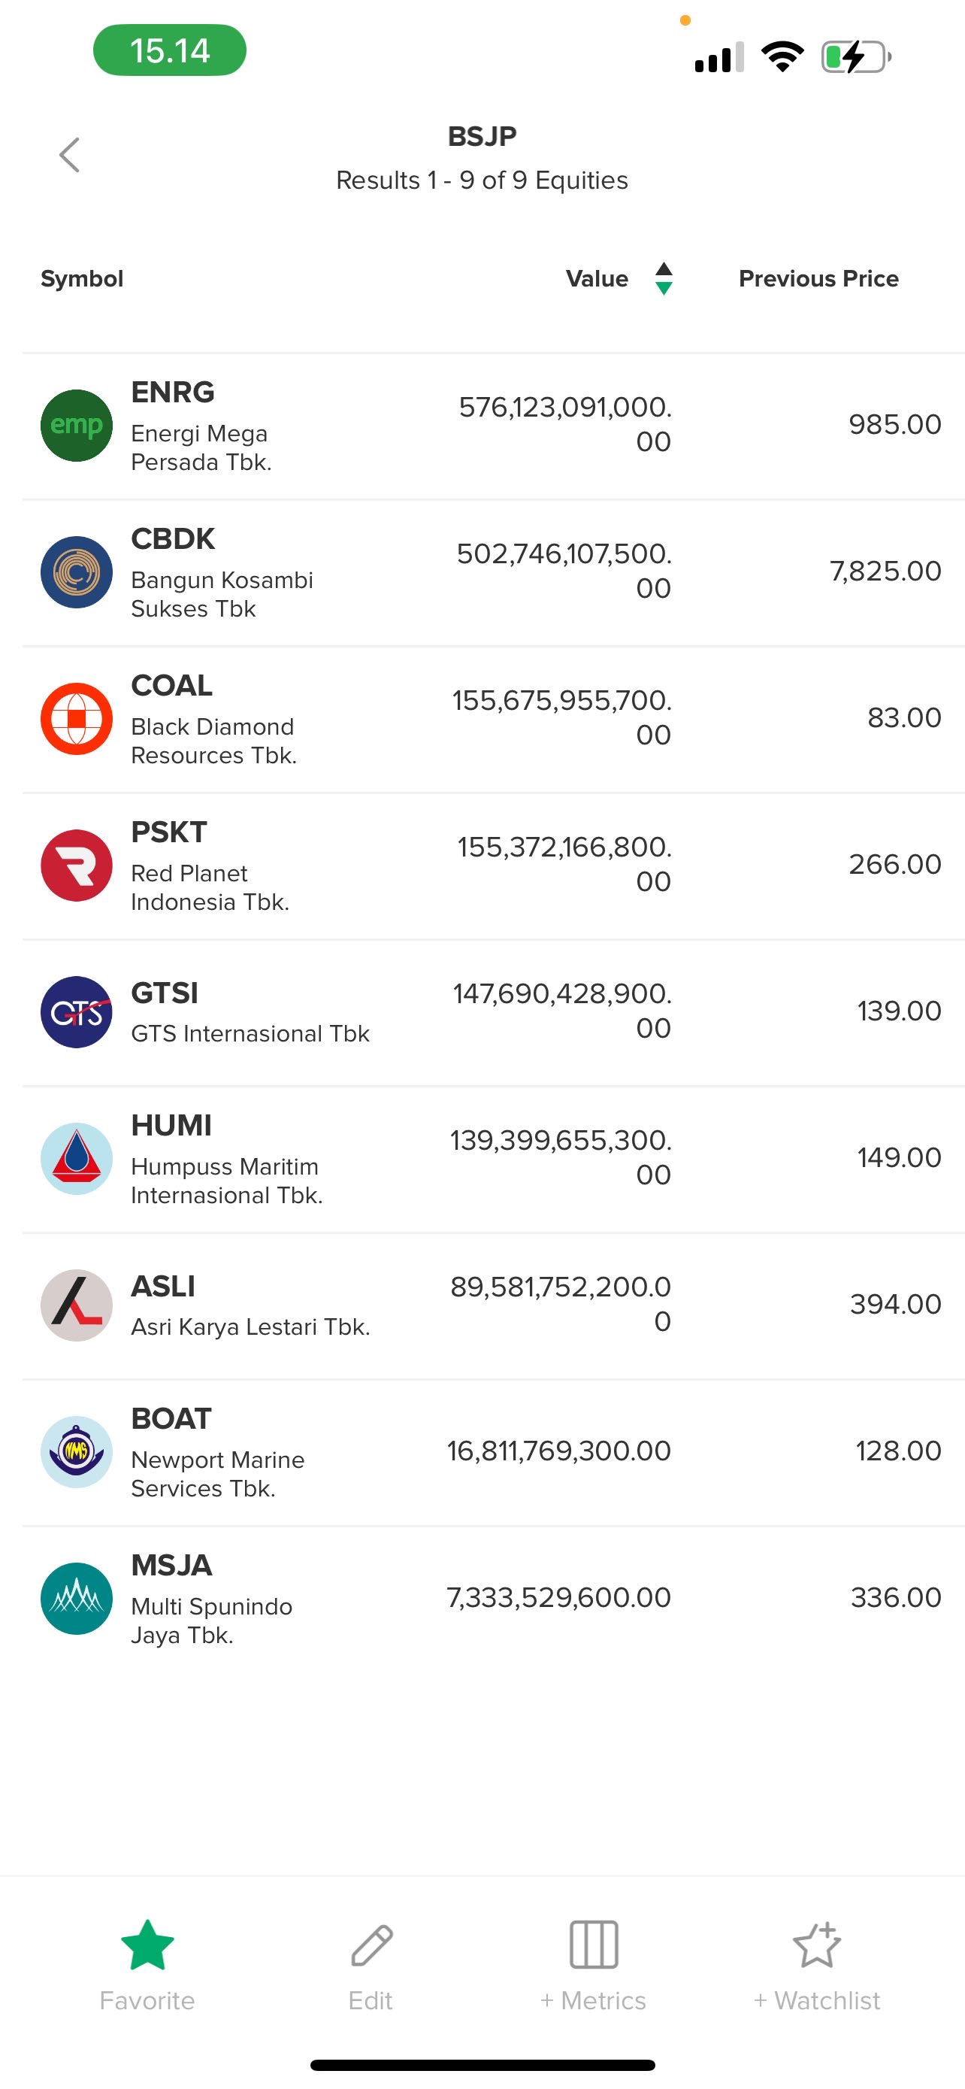Tap the Previous Price column header
Viewport: 965px width, 2089px height.
click(818, 278)
